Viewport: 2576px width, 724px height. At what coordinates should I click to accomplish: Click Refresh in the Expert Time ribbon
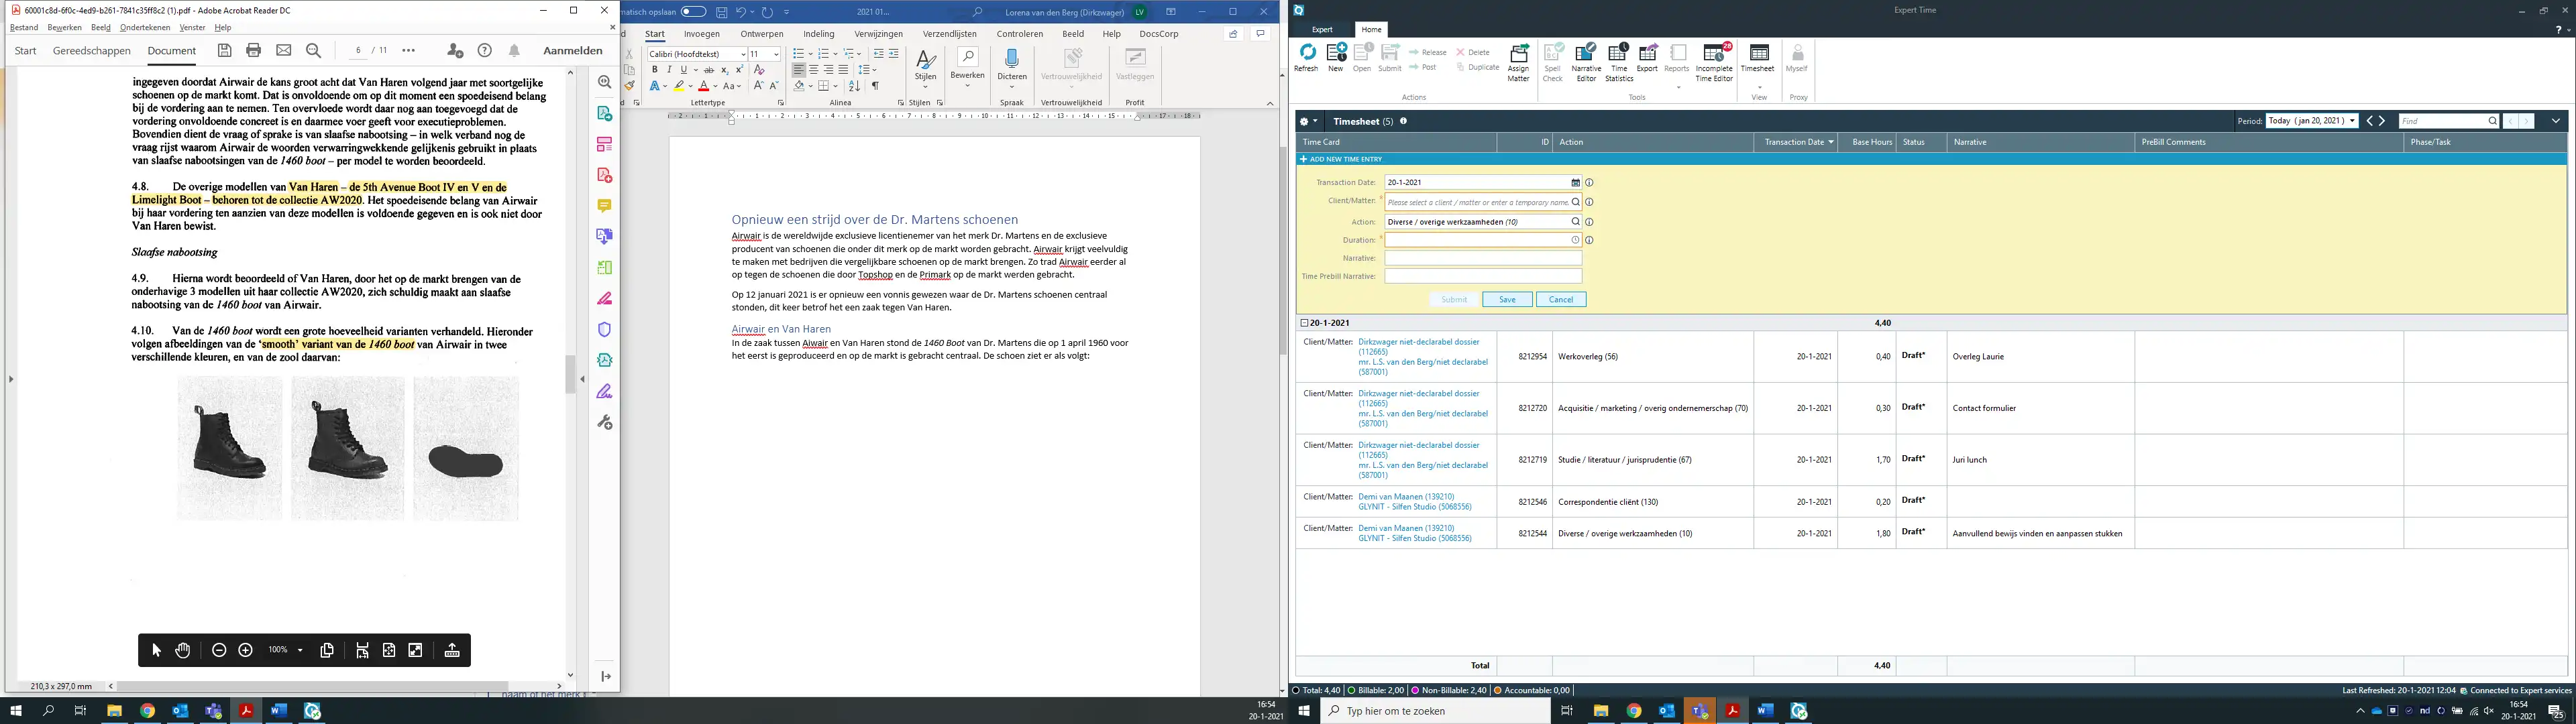point(1306,57)
